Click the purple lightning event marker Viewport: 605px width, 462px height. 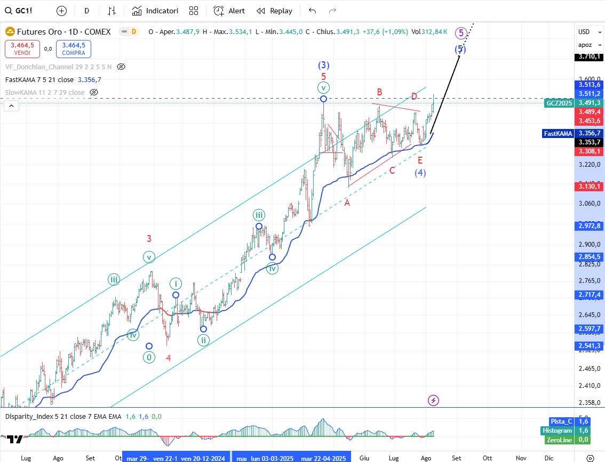pos(433,400)
